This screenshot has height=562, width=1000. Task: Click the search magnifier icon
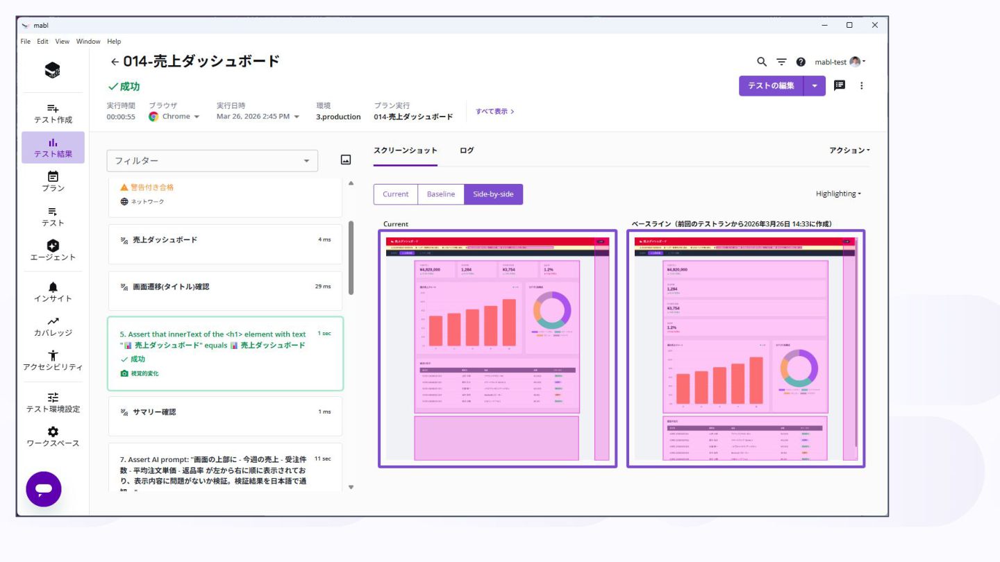click(762, 62)
